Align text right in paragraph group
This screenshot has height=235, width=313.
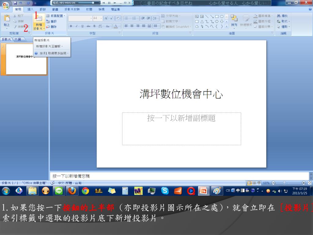138,26
